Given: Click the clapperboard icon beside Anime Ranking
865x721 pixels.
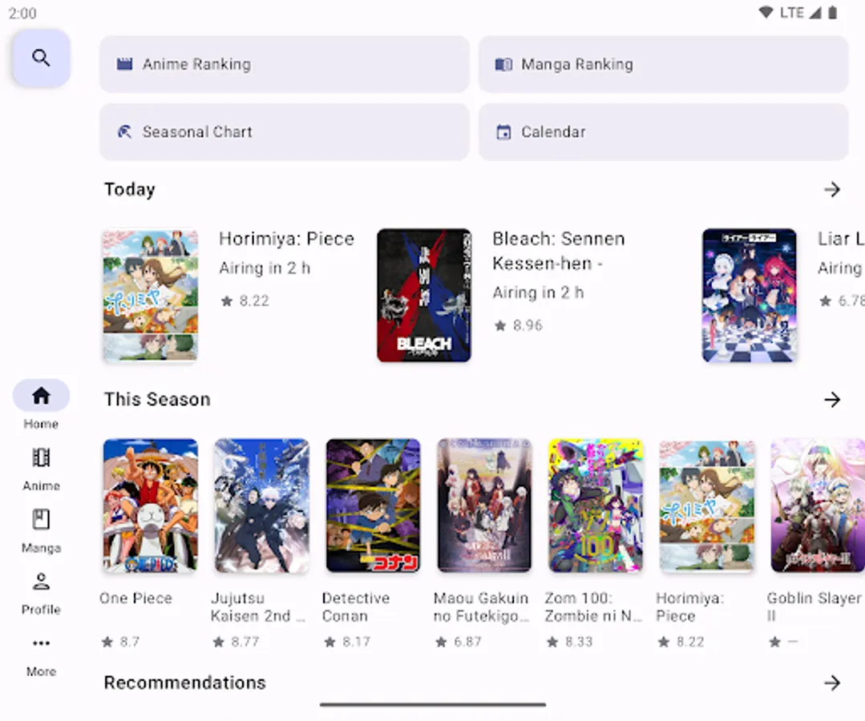Looking at the screenshot, I should coord(125,65).
